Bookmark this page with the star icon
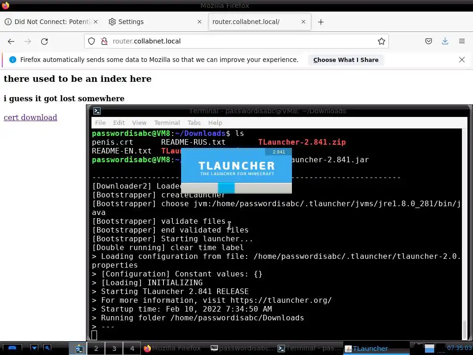Screen dimensions: 473x355 (381, 41)
